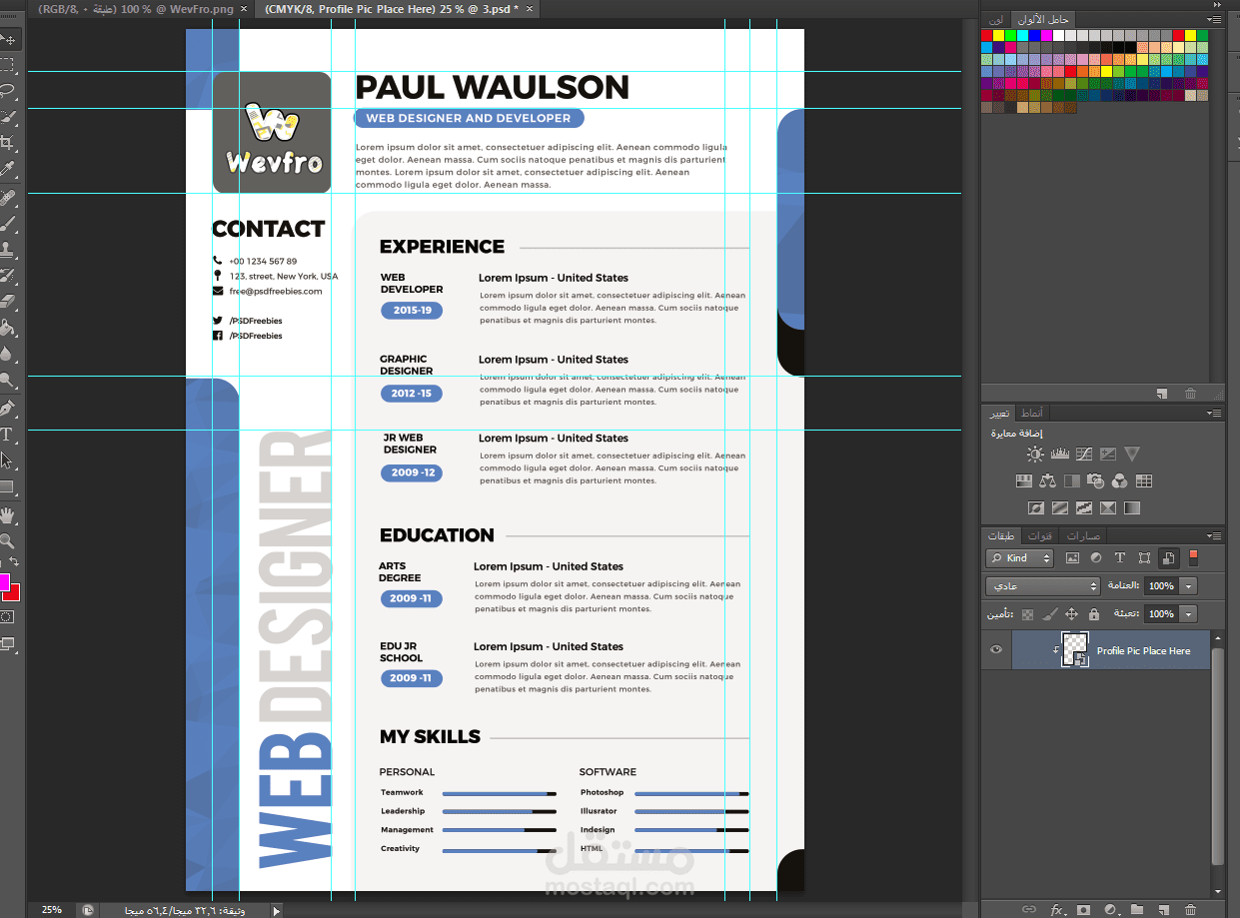
Task: Select the Rectangle shape tool
Action: [8, 487]
